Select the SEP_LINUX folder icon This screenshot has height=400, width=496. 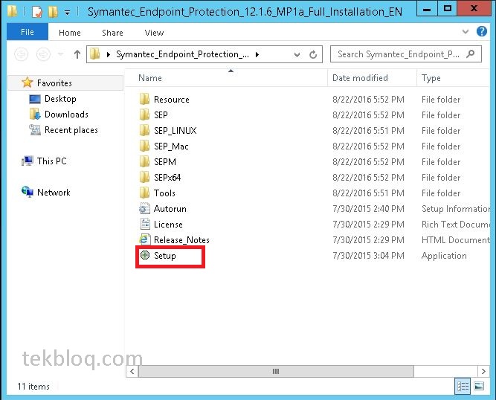[144, 130]
